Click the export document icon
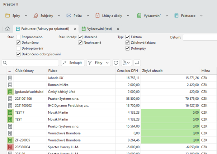Screen dimensions: 217x154 [124, 63]
